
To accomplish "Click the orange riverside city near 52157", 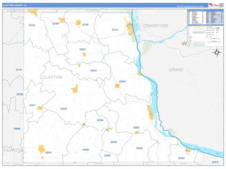I will point(129,29).
